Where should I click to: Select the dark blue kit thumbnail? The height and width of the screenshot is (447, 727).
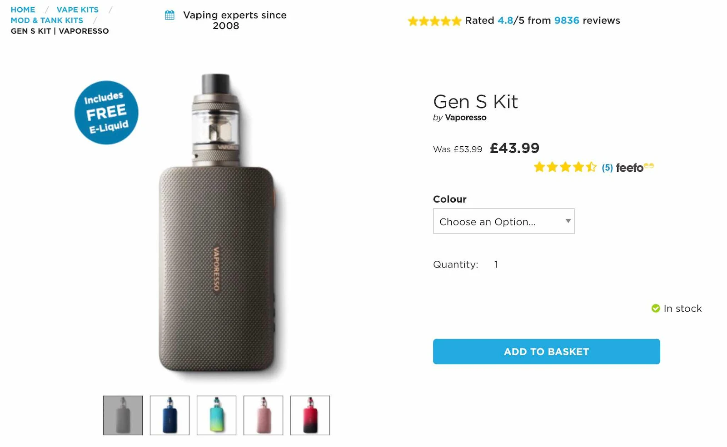(x=169, y=415)
